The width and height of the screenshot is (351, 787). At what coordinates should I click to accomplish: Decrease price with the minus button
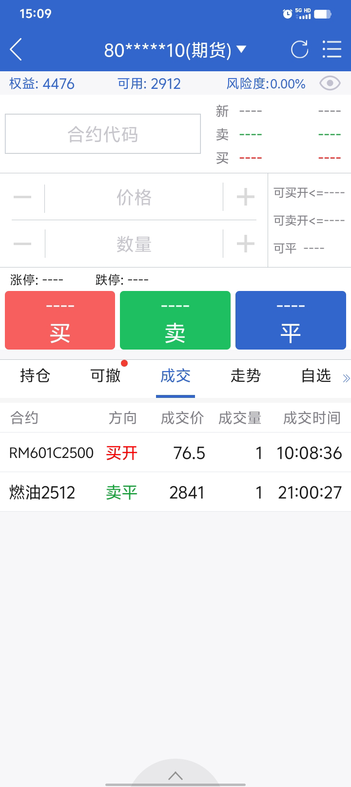point(22,197)
